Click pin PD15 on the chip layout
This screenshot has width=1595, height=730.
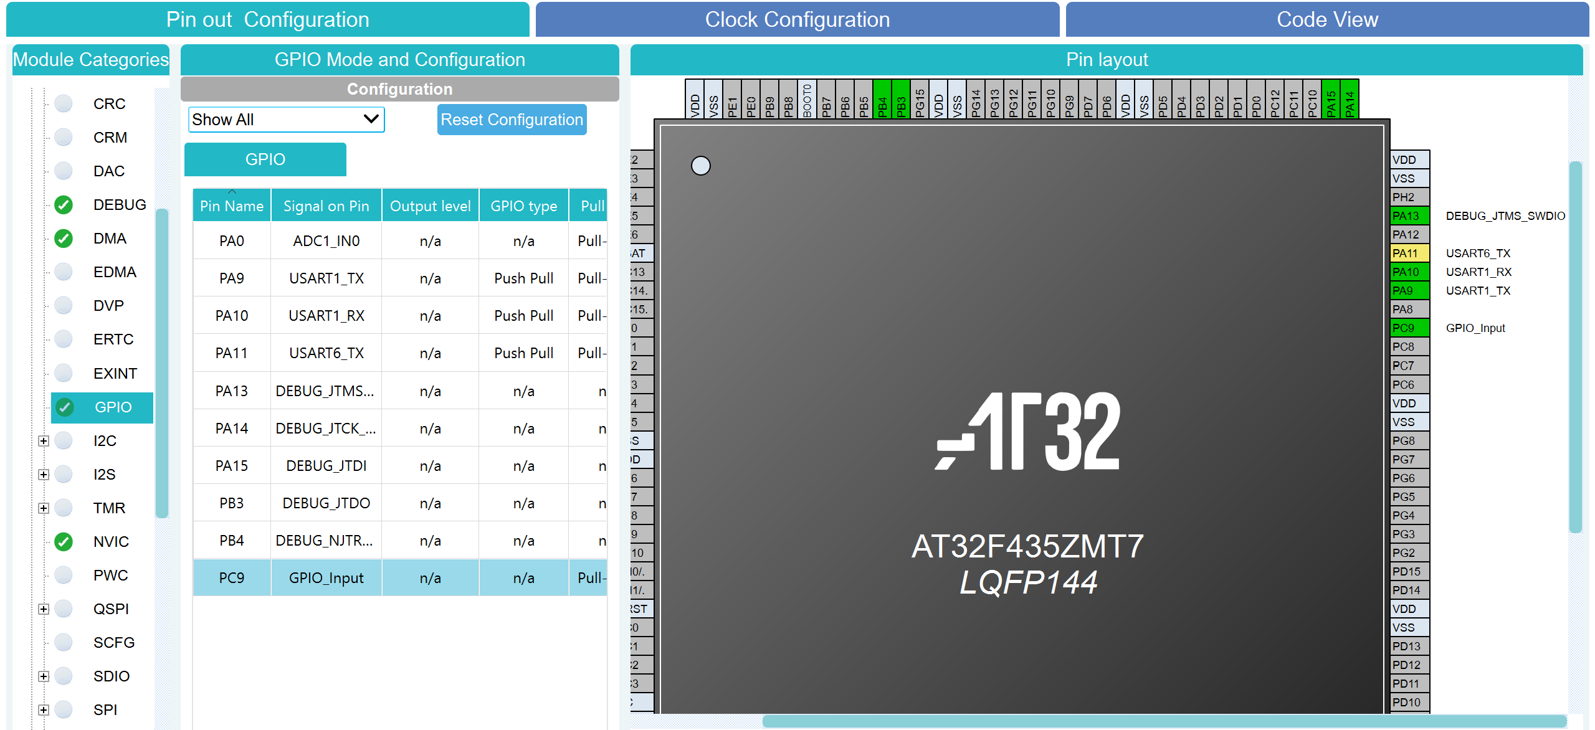point(1410,571)
